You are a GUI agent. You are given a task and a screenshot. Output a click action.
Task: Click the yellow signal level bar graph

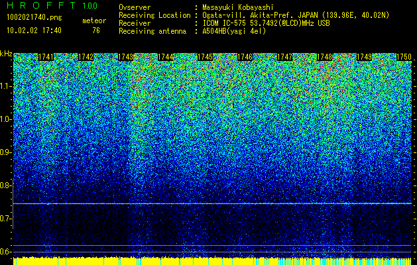click(212, 261)
